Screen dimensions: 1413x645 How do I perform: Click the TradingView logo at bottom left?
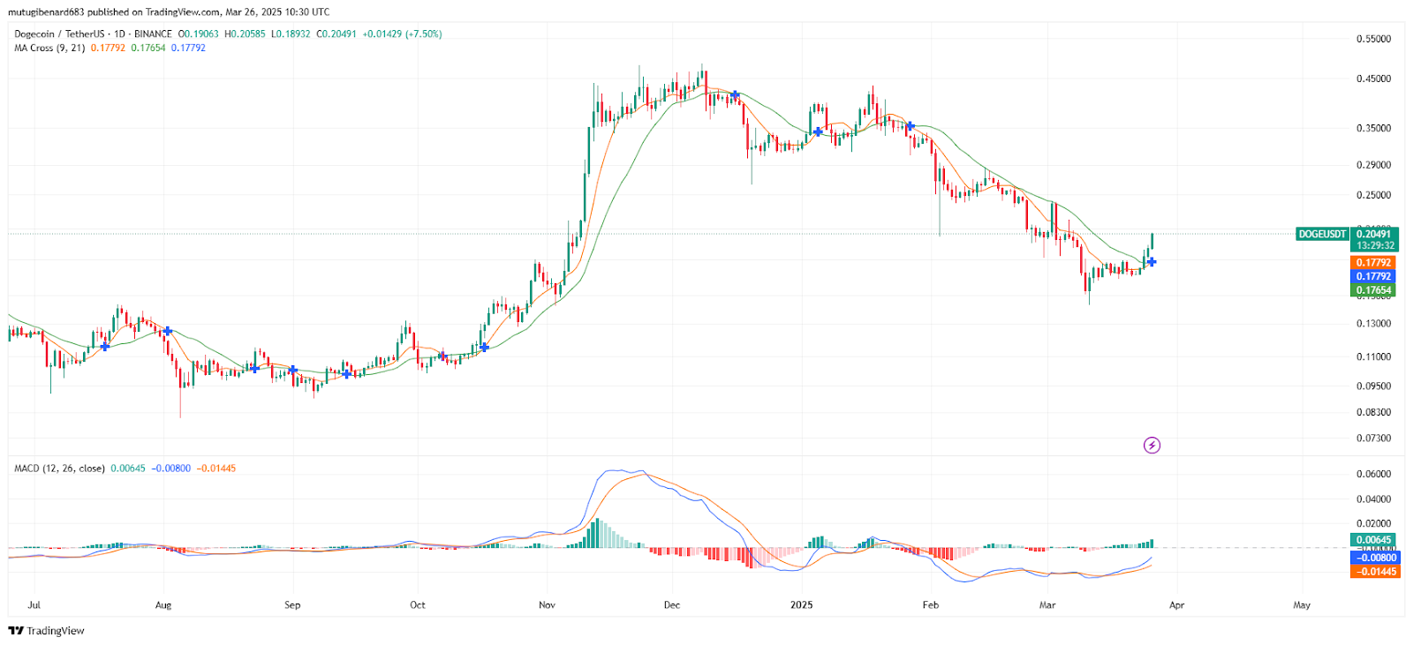[x=47, y=631]
